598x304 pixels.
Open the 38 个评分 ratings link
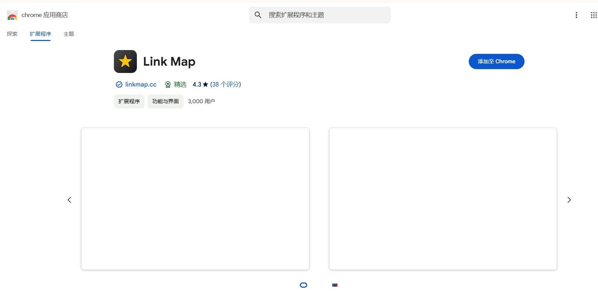tap(225, 84)
